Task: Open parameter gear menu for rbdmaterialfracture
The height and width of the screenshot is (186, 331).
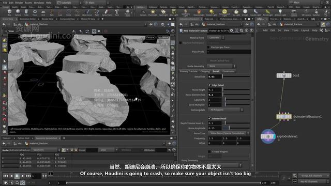Action: (232, 30)
